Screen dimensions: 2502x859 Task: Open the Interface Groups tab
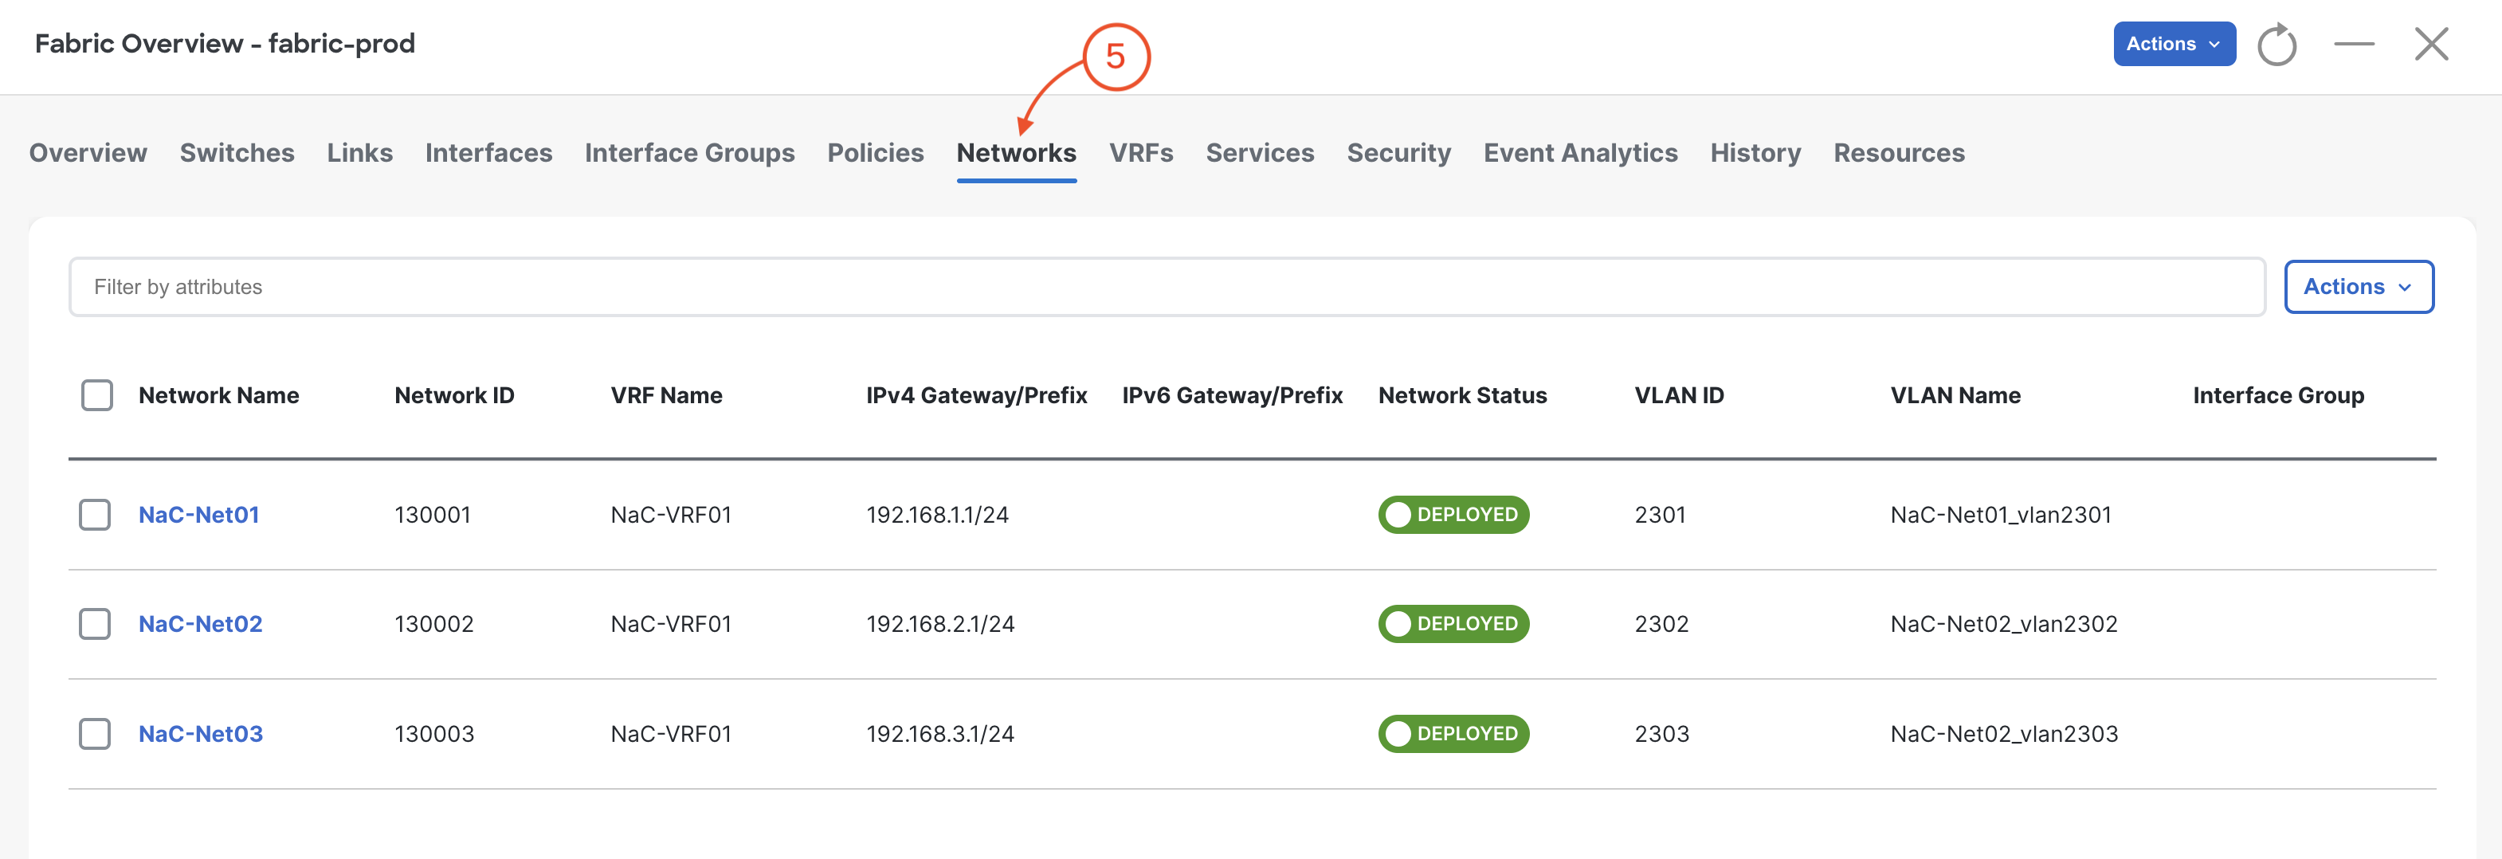(689, 152)
